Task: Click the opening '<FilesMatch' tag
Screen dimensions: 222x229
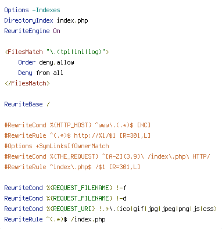Action: point(24,52)
